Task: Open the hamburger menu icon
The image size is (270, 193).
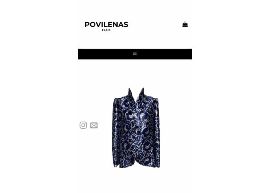Action: tap(135, 53)
